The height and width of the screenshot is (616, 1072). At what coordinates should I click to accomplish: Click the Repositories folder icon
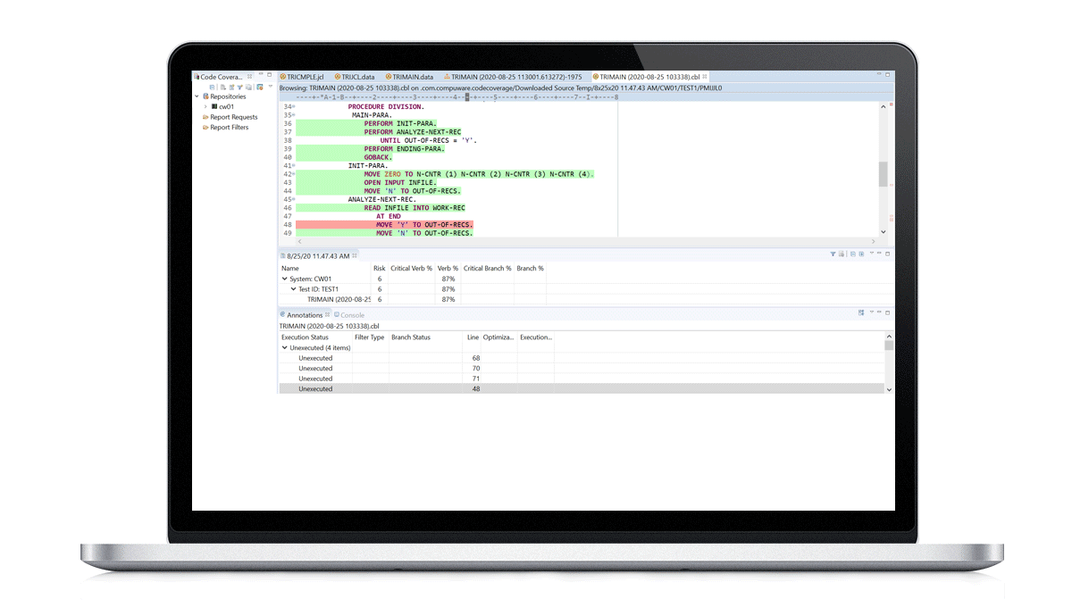click(x=206, y=96)
